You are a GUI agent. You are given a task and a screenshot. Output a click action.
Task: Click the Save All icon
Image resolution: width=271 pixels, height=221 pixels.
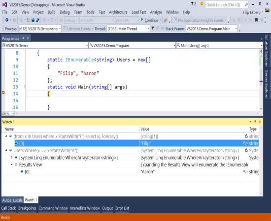[x=37, y=20]
